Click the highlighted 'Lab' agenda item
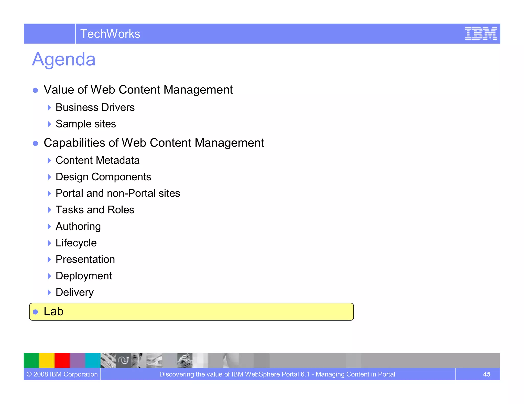 (x=191, y=312)
